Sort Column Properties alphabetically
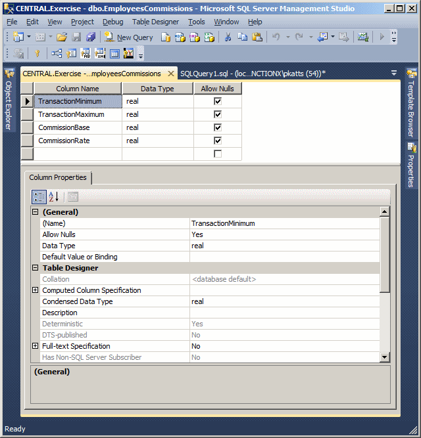This screenshot has width=421, height=438. (53, 197)
